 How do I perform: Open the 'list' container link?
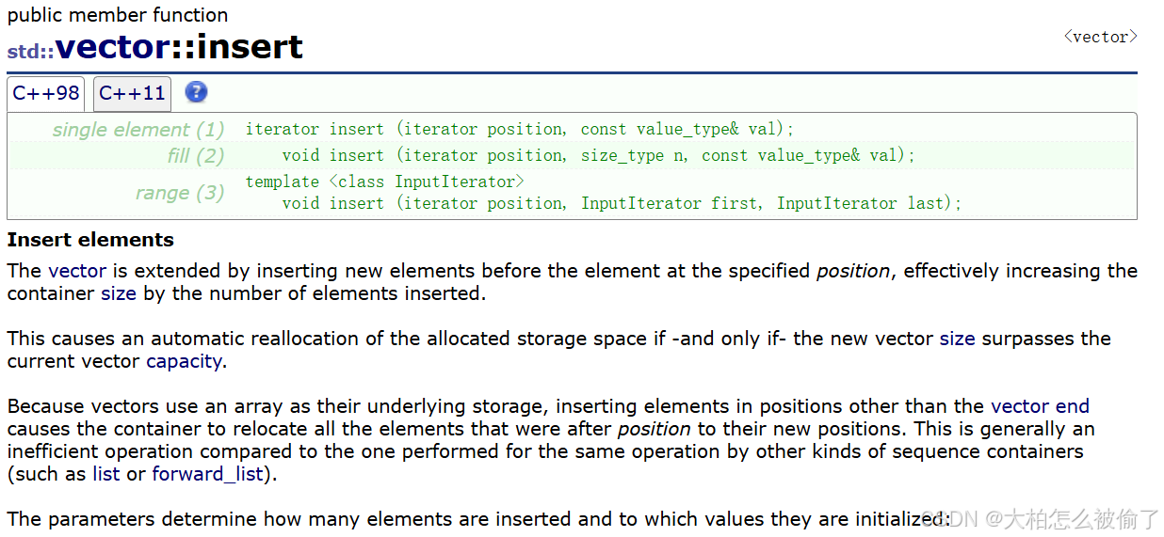106,474
